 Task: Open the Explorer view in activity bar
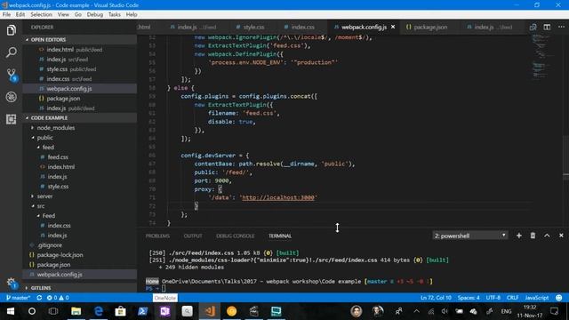click(x=12, y=30)
